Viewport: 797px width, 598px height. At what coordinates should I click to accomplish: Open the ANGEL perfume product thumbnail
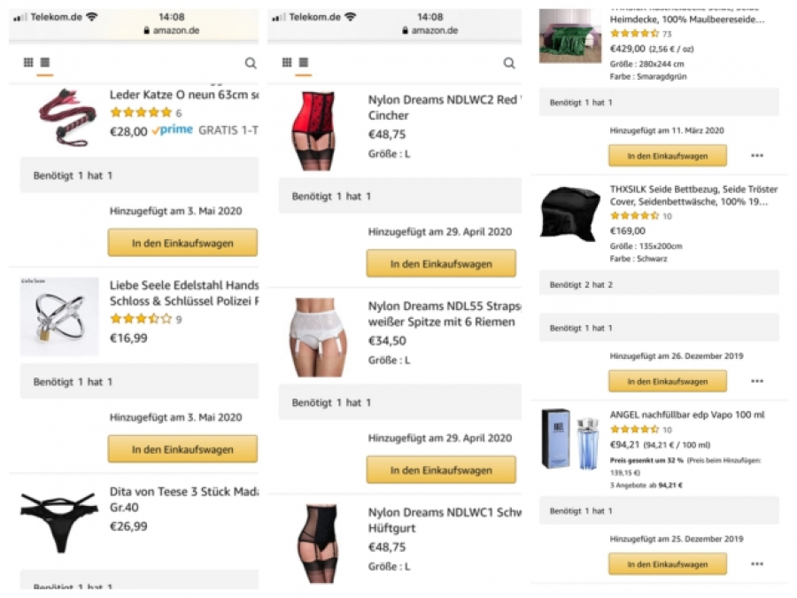tap(569, 439)
